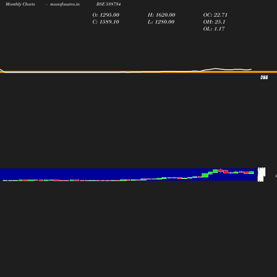Image resolution: width=277 pixels, height=277 pixels.
Task: Click the "Monthly Charts" title text
Action: pyautogui.click(x=20, y=4)
